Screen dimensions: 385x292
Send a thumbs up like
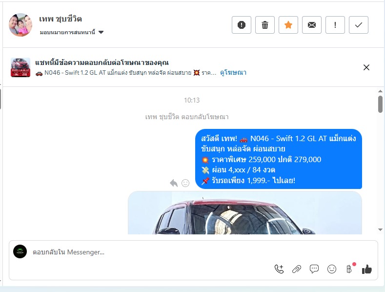click(x=367, y=269)
